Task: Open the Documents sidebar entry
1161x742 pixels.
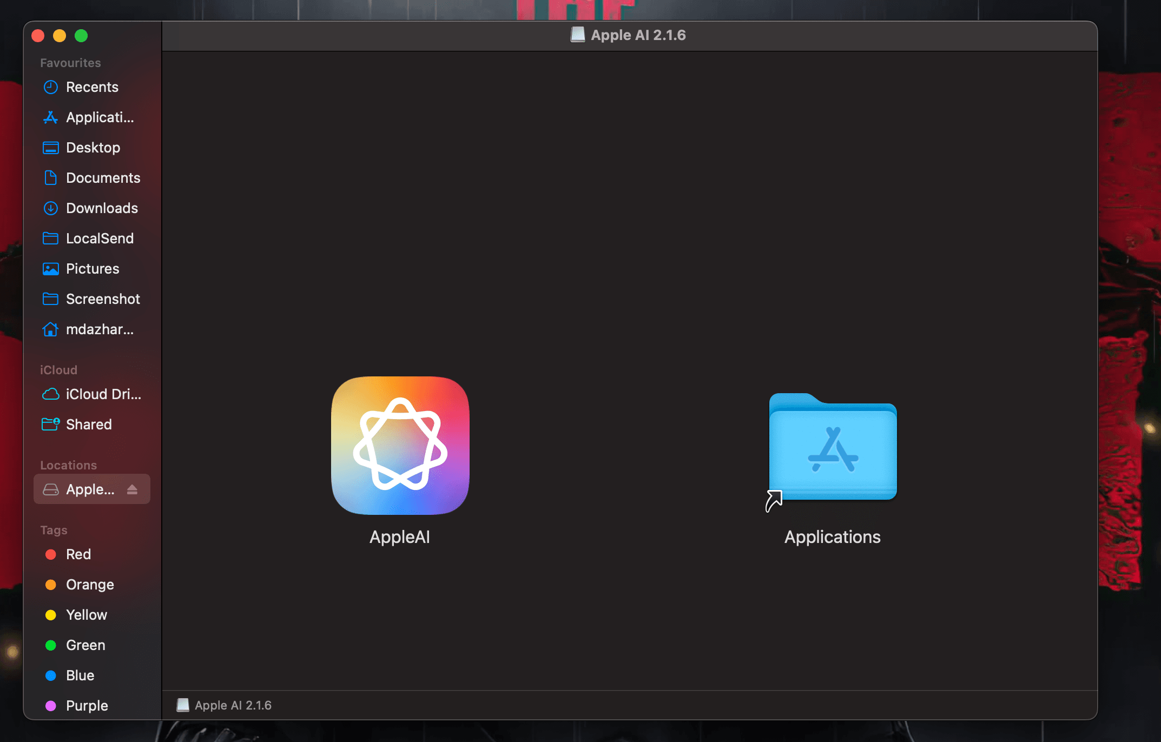Action: tap(103, 178)
